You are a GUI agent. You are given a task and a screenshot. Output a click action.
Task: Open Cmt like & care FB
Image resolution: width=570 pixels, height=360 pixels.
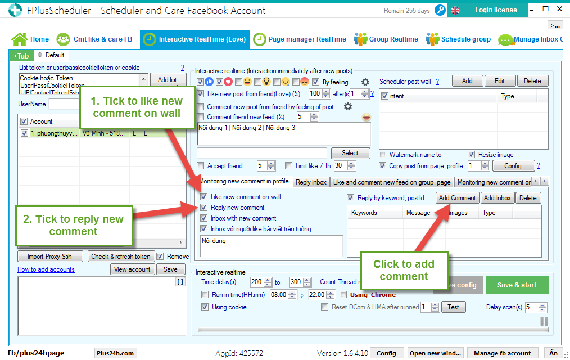click(x=94, y=39)
